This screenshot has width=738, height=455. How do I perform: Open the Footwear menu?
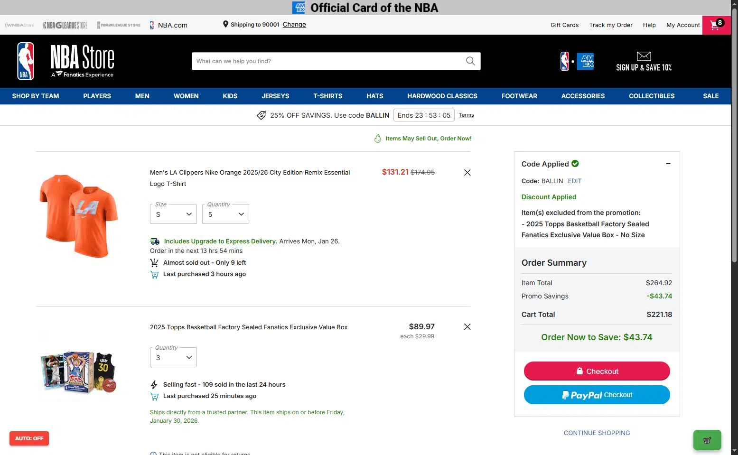pos(519,96)
